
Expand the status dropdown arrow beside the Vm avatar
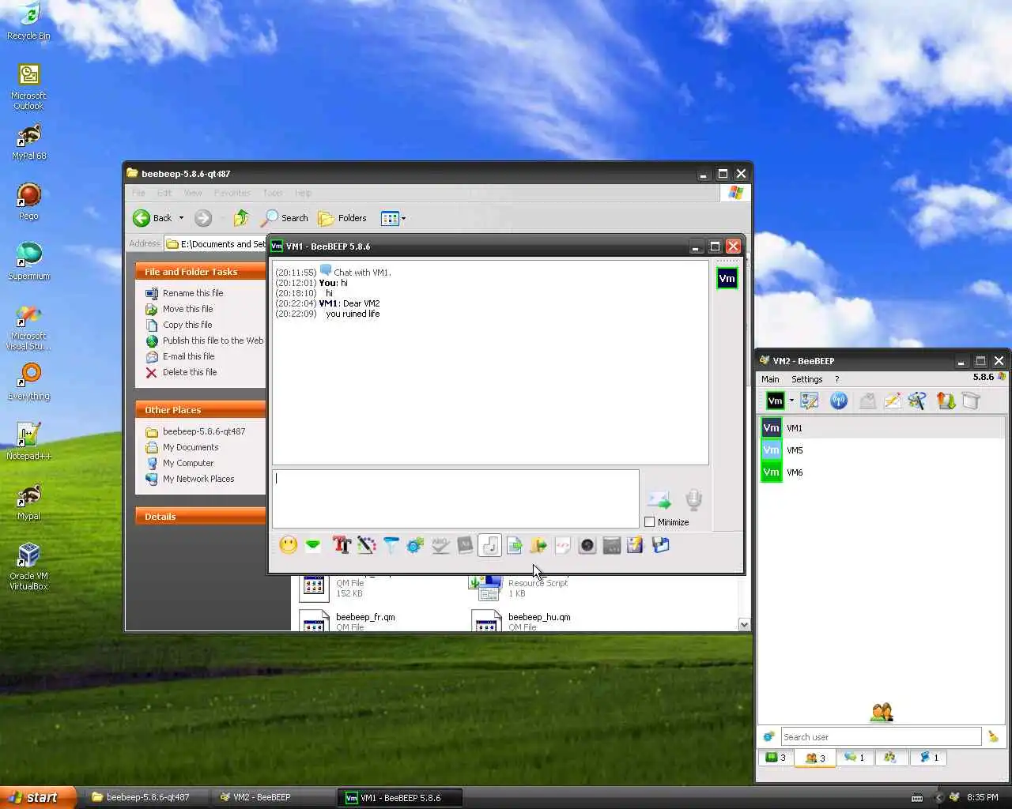791,401
